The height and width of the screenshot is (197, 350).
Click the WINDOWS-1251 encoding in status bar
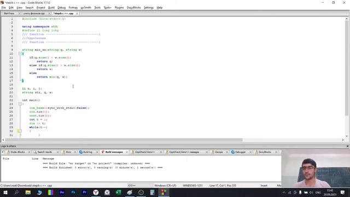coord(192,186)
